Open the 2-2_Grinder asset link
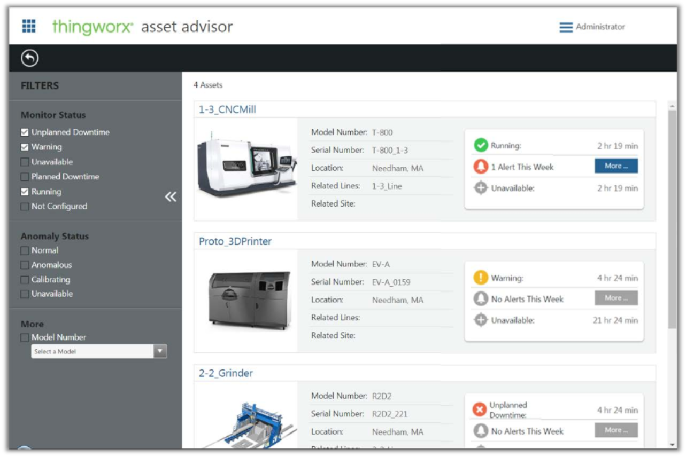Screen dimensions: 686x457 click(x=226, y=373)
